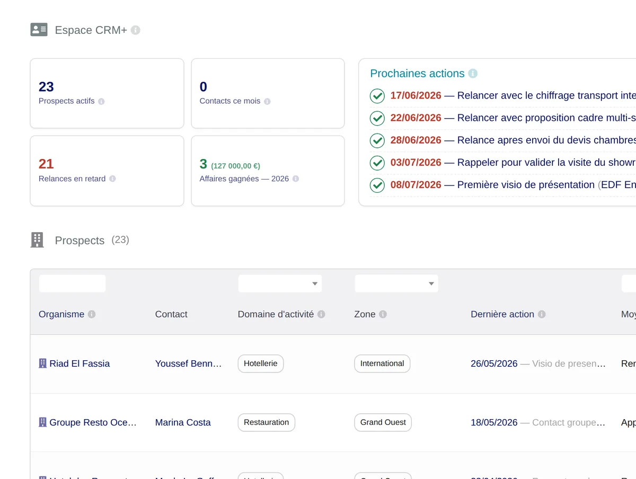Show info for Prospects actifs

(x=101, y=101)
